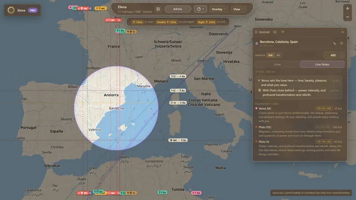
Task: Click the Pluto note about power and rebirth
Action: pyautogui.click(x=294, y=92)
